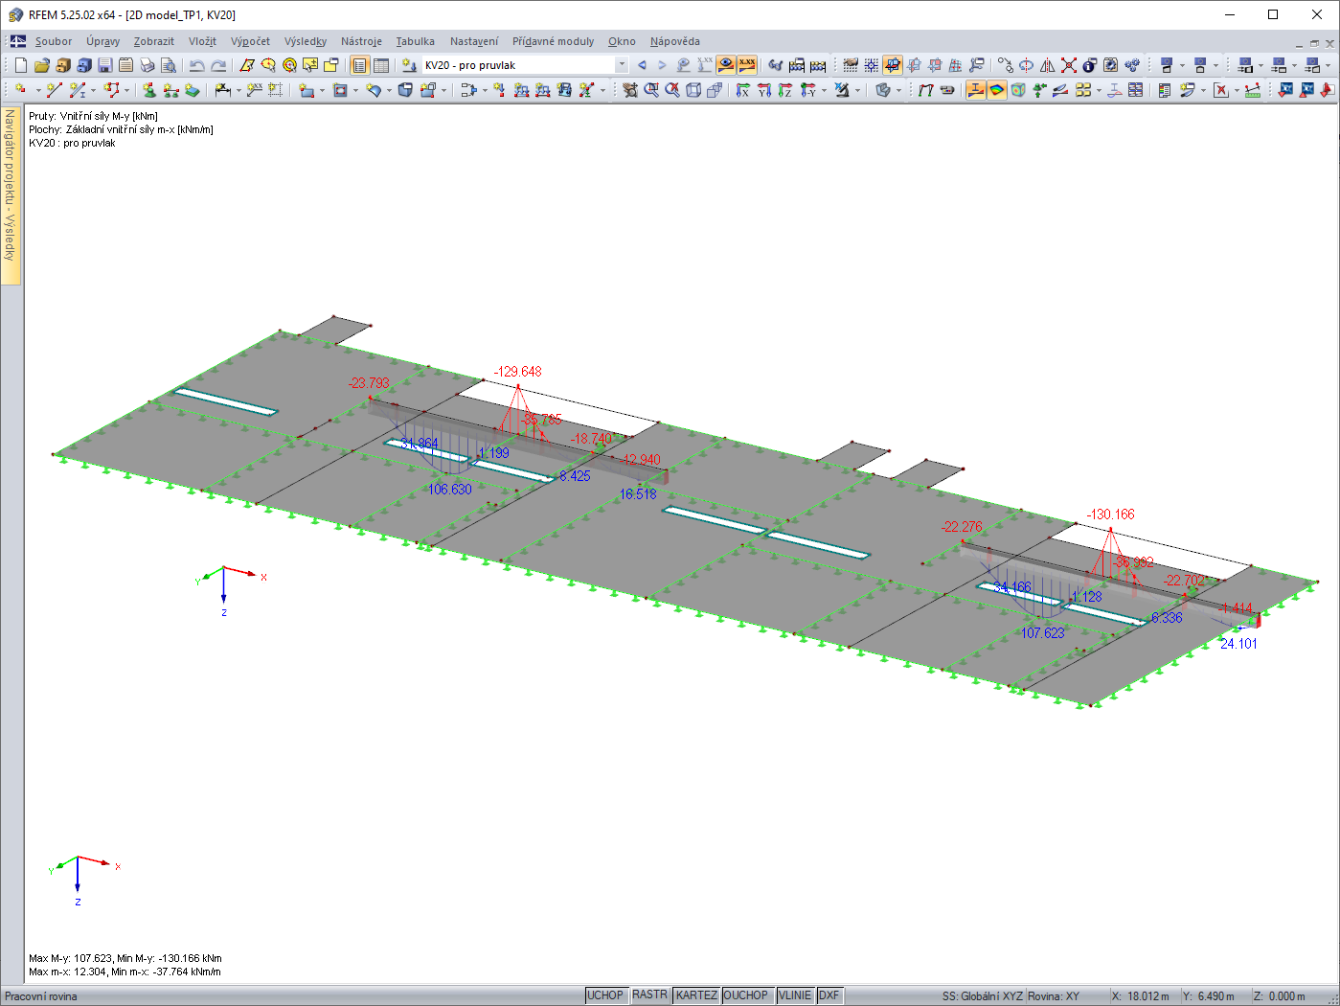Click the -129.648 moment value label
1340x1006 pixels.
click(x=517, y=372)
